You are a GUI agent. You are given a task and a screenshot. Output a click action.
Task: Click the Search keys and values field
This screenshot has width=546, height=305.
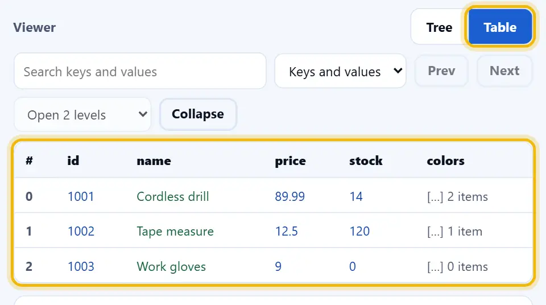(x=140, y=71)
